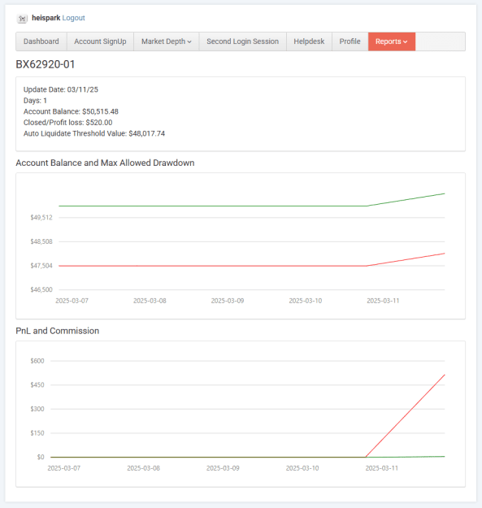Log out via the Logout link
Screen dimensions: 482x508
[73, 18]
